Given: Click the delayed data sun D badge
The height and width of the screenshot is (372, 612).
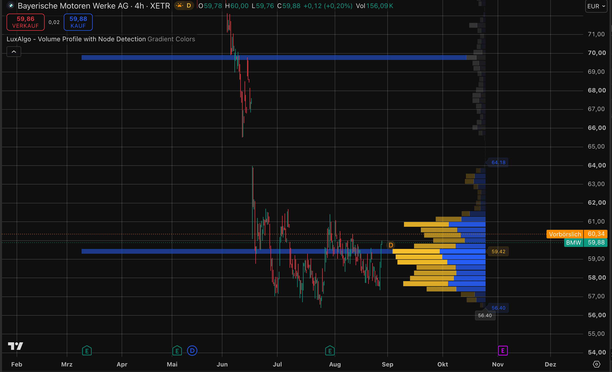Looking at the screenshot, I should coord(184,6).
